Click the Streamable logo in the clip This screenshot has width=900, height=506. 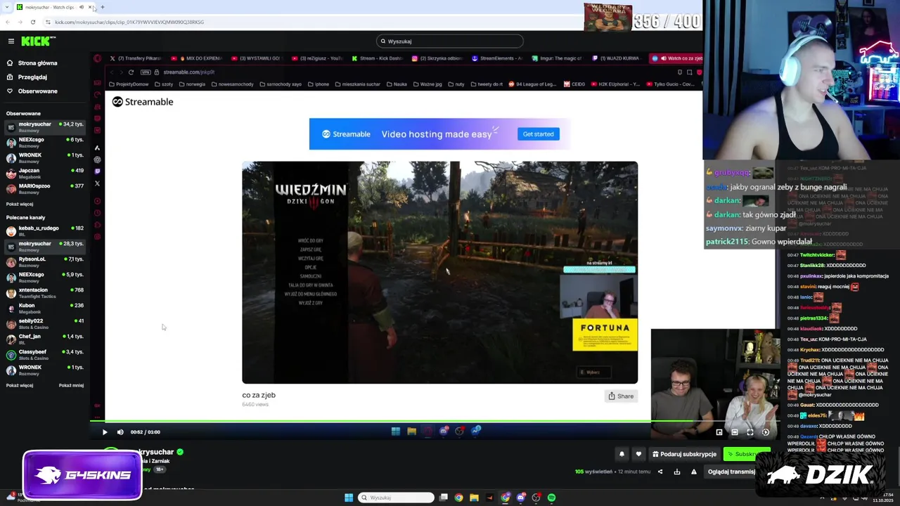pyautogui.click(x=143, y=102)
